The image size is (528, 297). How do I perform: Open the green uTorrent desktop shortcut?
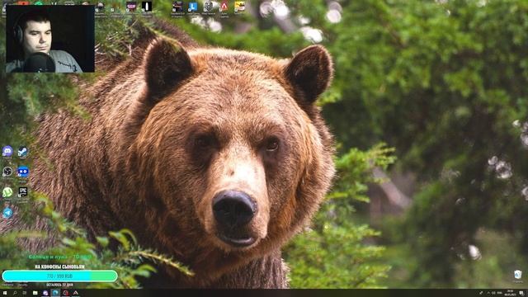pyautogui.click(x=7, y=192)
